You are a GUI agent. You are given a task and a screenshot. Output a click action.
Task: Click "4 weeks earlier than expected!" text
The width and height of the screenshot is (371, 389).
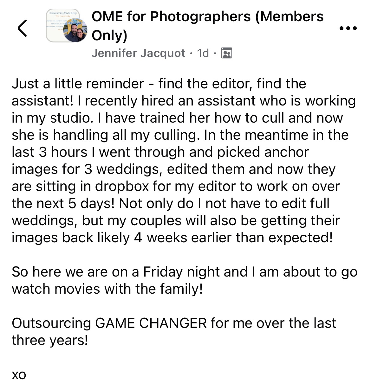point(233,238)
